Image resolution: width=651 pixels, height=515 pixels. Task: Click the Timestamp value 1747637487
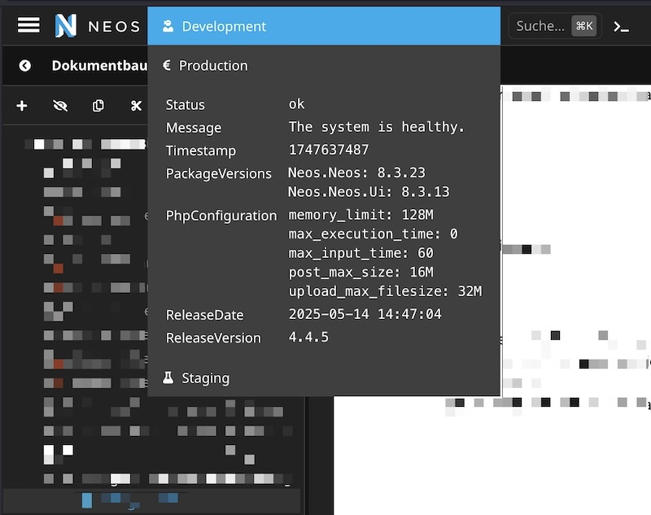coord(329,151)
